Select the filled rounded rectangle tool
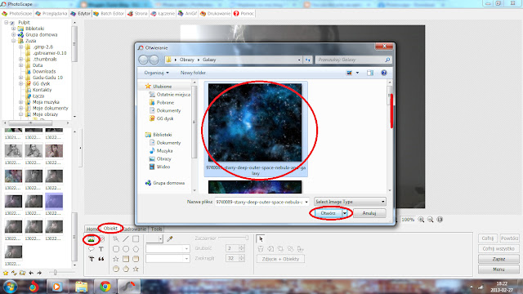 pyautogui.click(x=136, y=259)
